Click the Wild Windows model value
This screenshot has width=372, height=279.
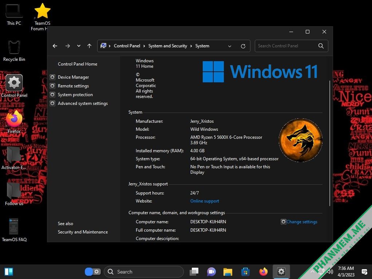pyautogui.click(x=204, y=129)
